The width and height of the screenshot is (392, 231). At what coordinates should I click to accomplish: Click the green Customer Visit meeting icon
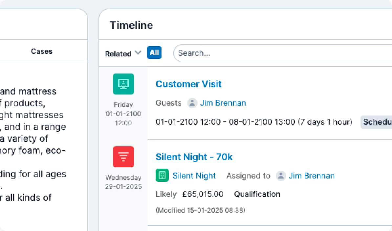[x=123, y=84]
